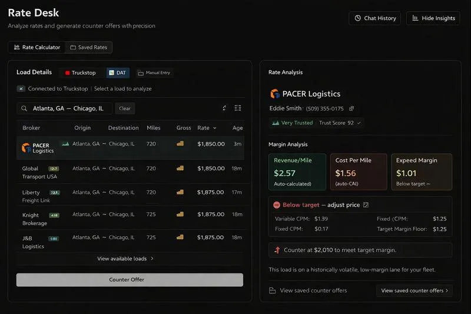Image resolution: width=471 pixels, height=314 pixels.
Task: Select PACER Logistics load row logo
Action: 26,148
